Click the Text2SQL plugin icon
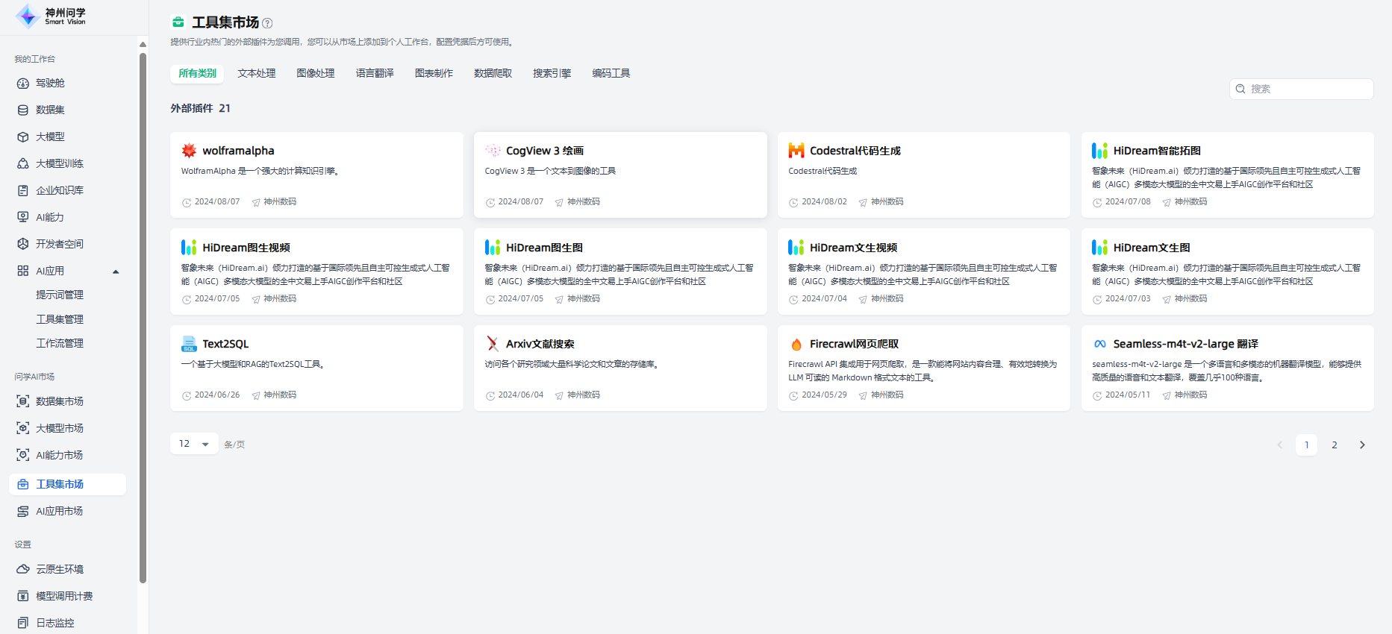1392x634 pixels. pyautogui.click(x=189, y=344)
